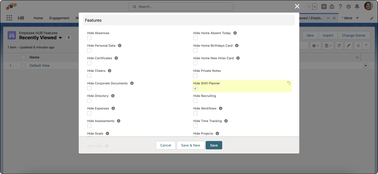Go to the Home tab
The height and width of the screenshot is (174, 378).
click(x=38, y=18)
